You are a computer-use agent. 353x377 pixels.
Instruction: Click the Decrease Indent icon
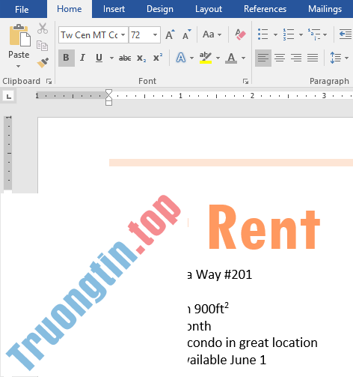[346, 34]
